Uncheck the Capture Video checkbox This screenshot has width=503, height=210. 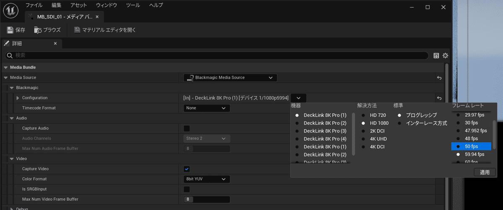click(187, 169)
